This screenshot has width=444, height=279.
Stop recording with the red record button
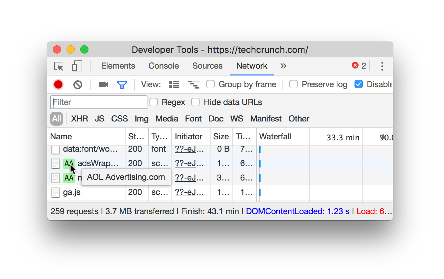58,84
